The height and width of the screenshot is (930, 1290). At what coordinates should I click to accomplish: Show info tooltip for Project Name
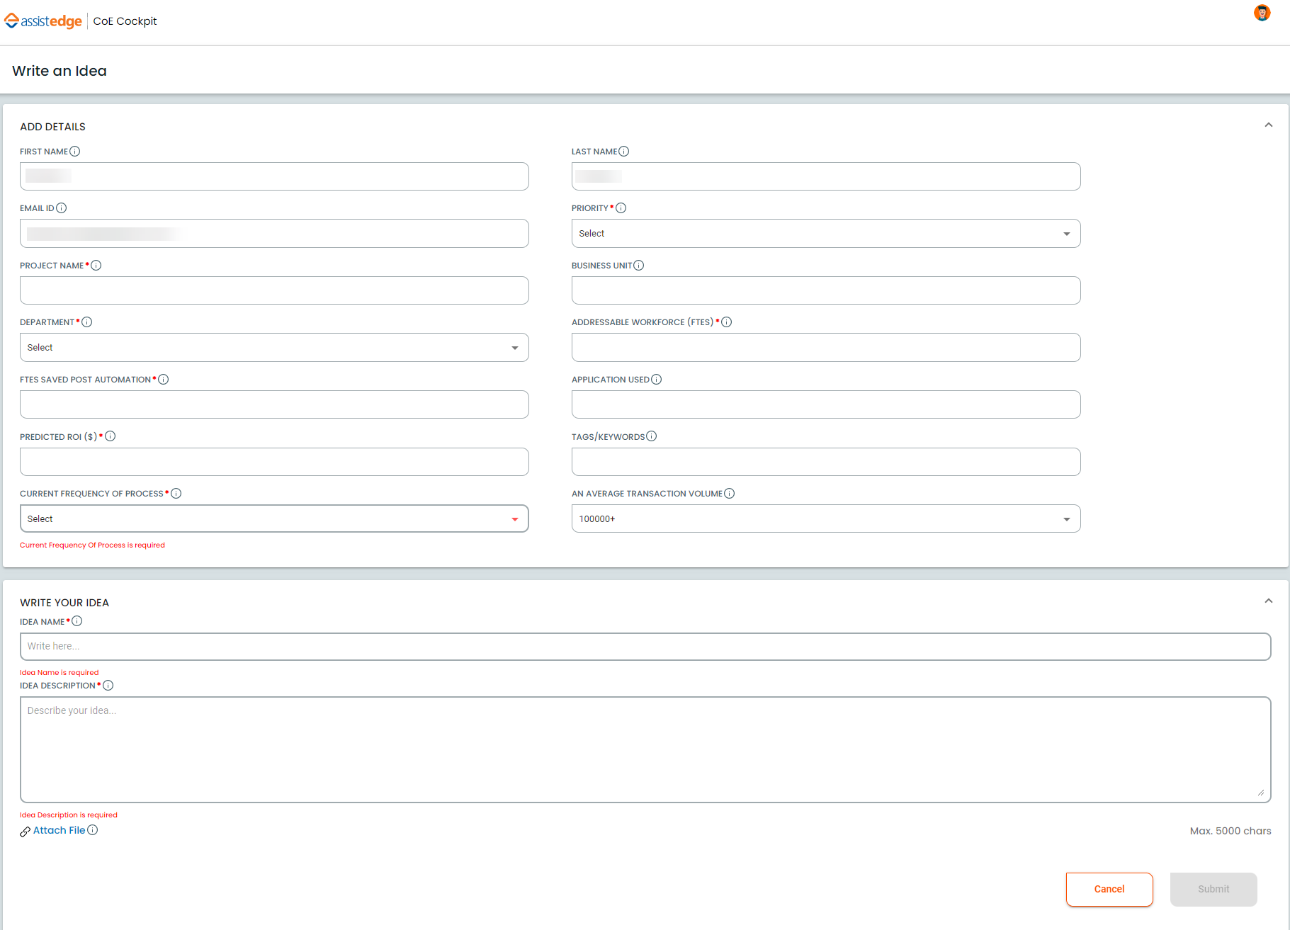(x=96, y=266)
